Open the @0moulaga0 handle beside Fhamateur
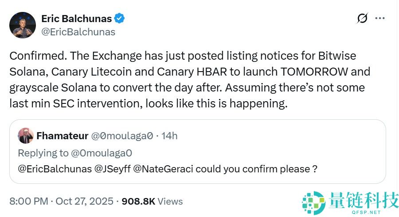Viewport: 399px width, 217px height. pyautogui.click(x=122, y=136)
